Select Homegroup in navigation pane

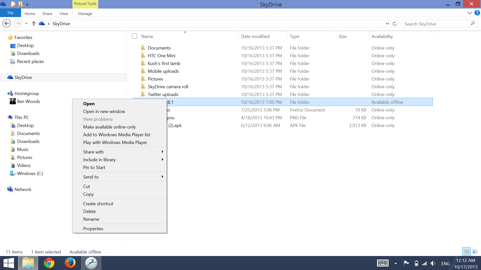[x=27, y=93]
